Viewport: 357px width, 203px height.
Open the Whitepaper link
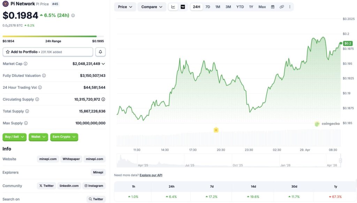click(x=71, y=159)
